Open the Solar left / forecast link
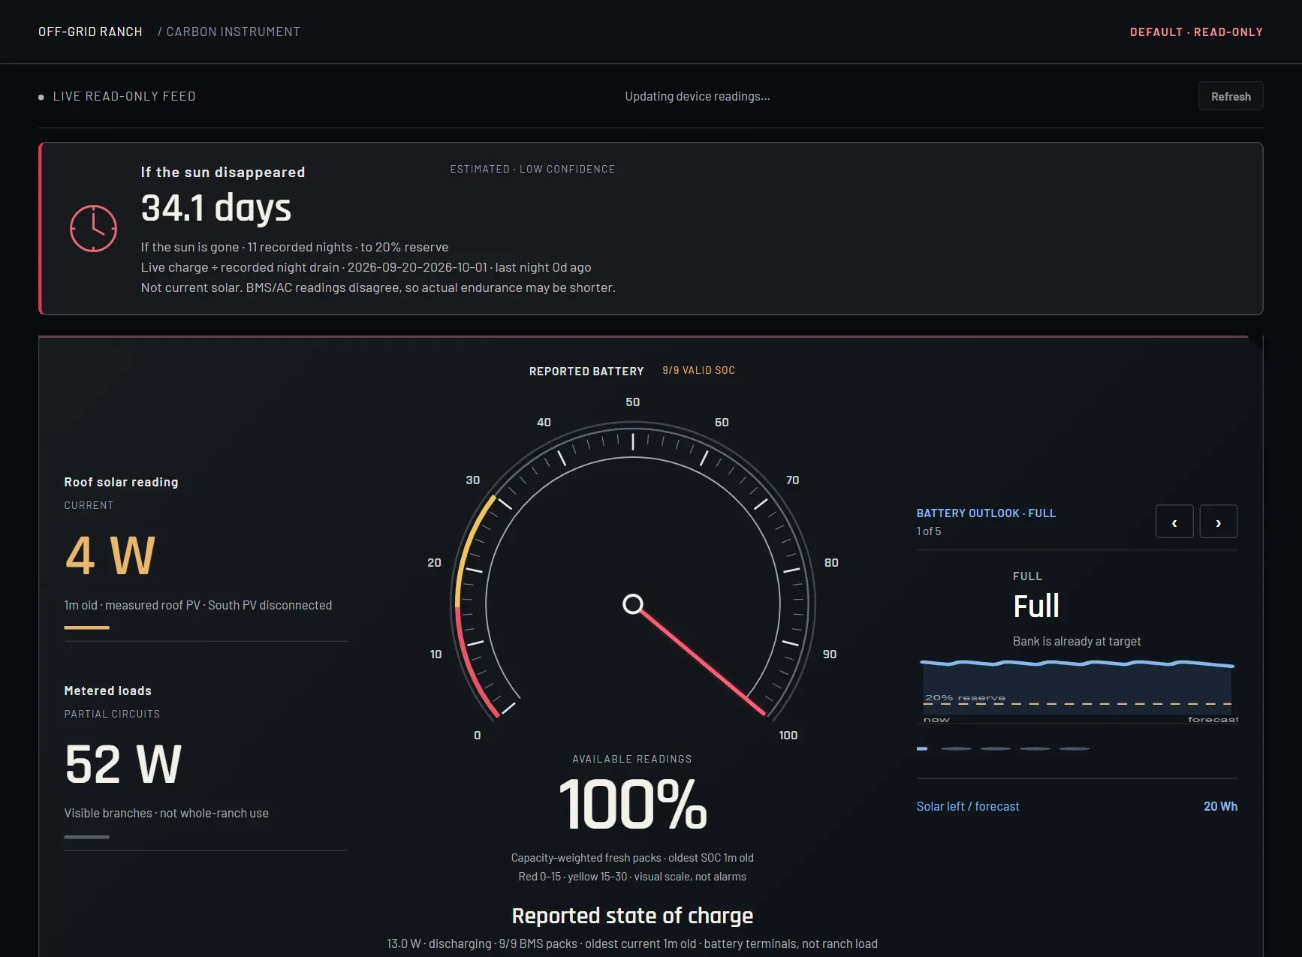The image size is (1302, 957). tap(968, 806)
